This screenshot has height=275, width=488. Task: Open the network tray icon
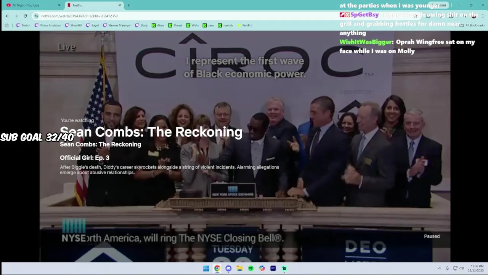pyautogui.click(x=455, y=269)
